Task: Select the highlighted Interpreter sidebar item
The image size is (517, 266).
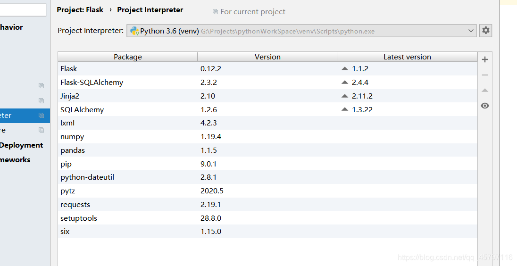Action: pos(25,116)
